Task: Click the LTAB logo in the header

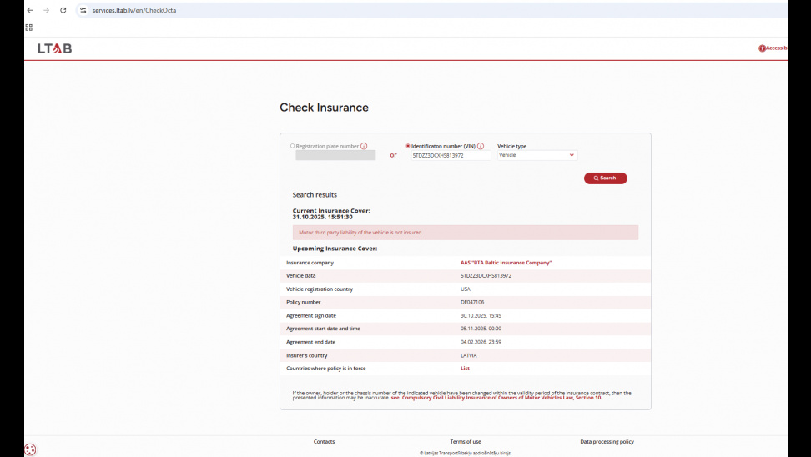Action: click(x=54, y=48)
